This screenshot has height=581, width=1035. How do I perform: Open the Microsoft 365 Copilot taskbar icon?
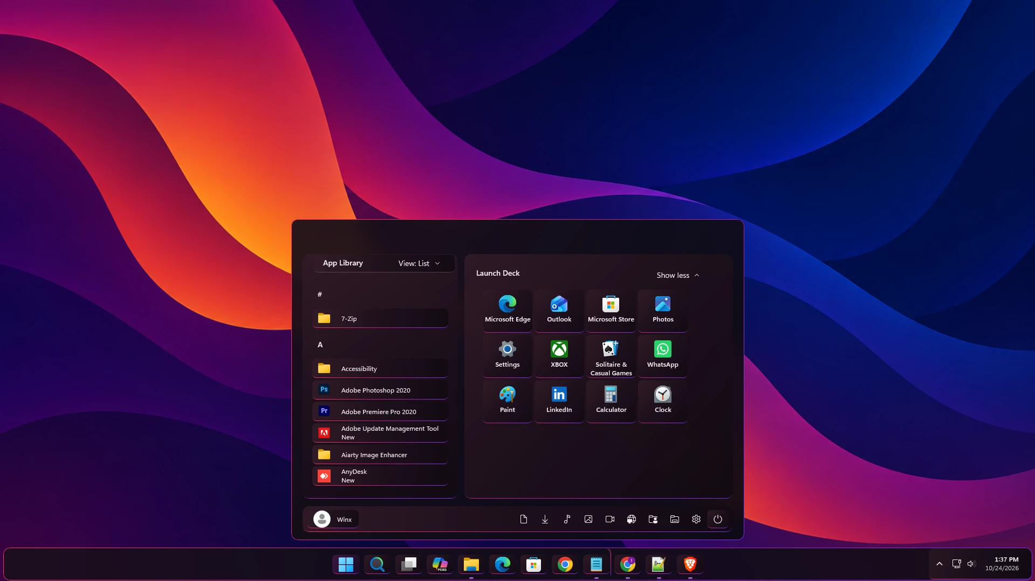(x=440, y=564)
